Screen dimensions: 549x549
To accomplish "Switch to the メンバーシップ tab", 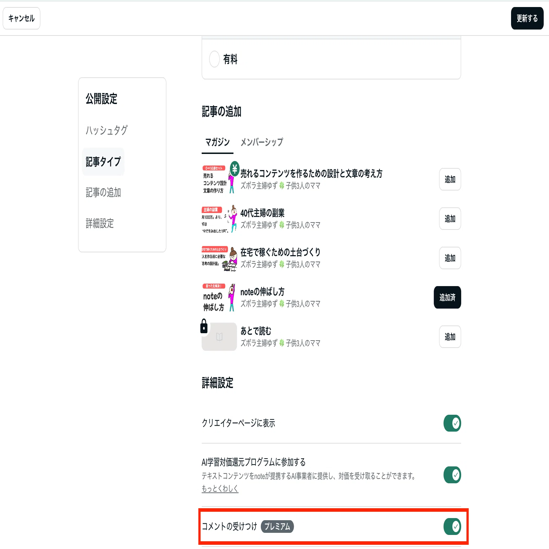I will pos(262,142).
